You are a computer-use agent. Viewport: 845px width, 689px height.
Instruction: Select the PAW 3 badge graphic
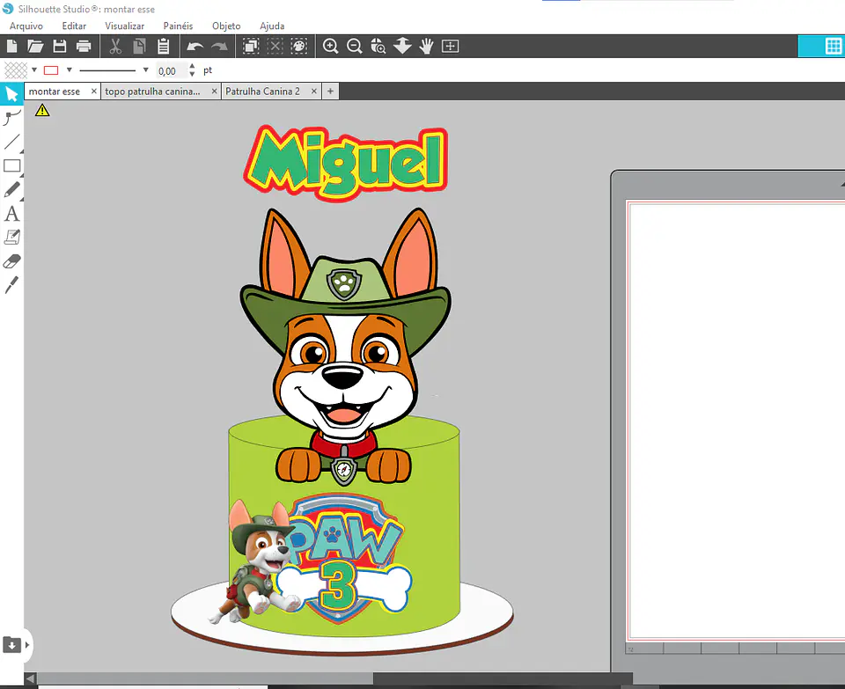pyautogui.click(x=345, y=559)
